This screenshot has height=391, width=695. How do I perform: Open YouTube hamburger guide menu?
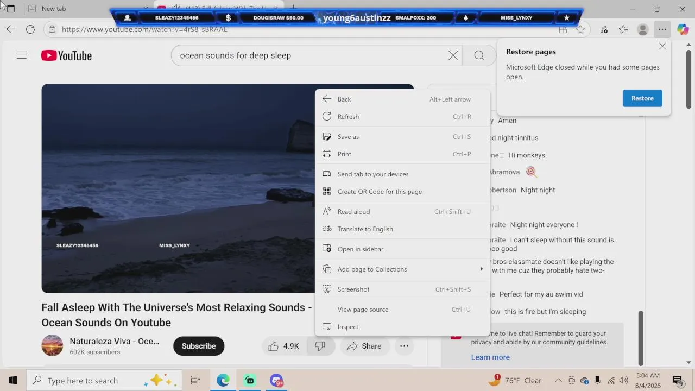click(x=22, y=55)
